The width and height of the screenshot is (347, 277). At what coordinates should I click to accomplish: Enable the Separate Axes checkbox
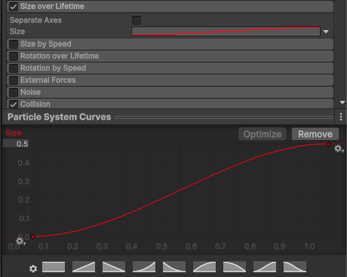[137, 20]
